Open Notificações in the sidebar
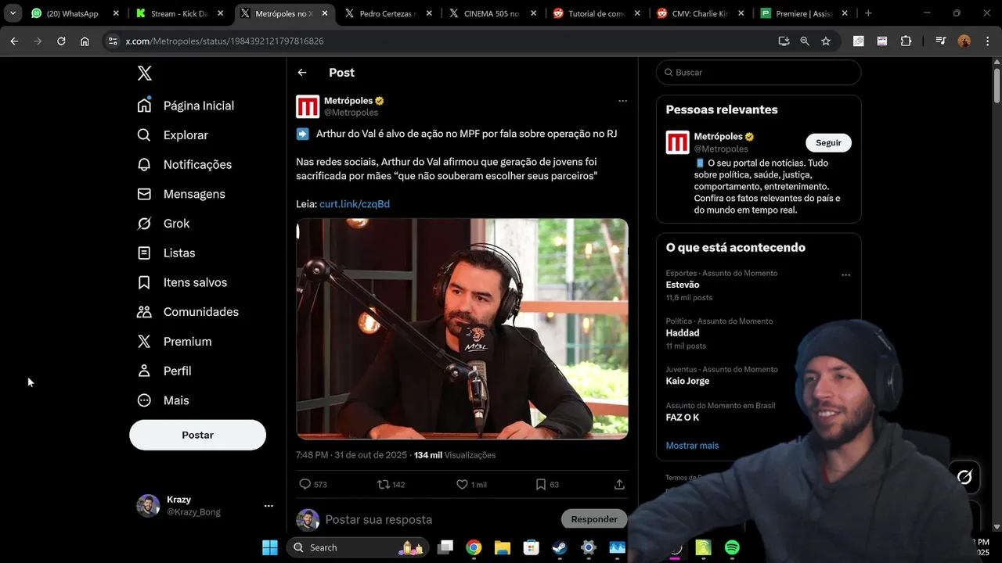Image resolution: width=1002 pixels, height=563 pixels. 184,165
